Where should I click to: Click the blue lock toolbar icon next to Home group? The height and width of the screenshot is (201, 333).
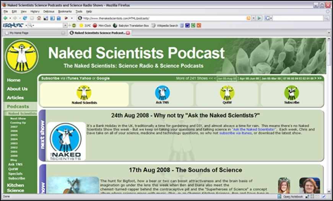[59, 18]
